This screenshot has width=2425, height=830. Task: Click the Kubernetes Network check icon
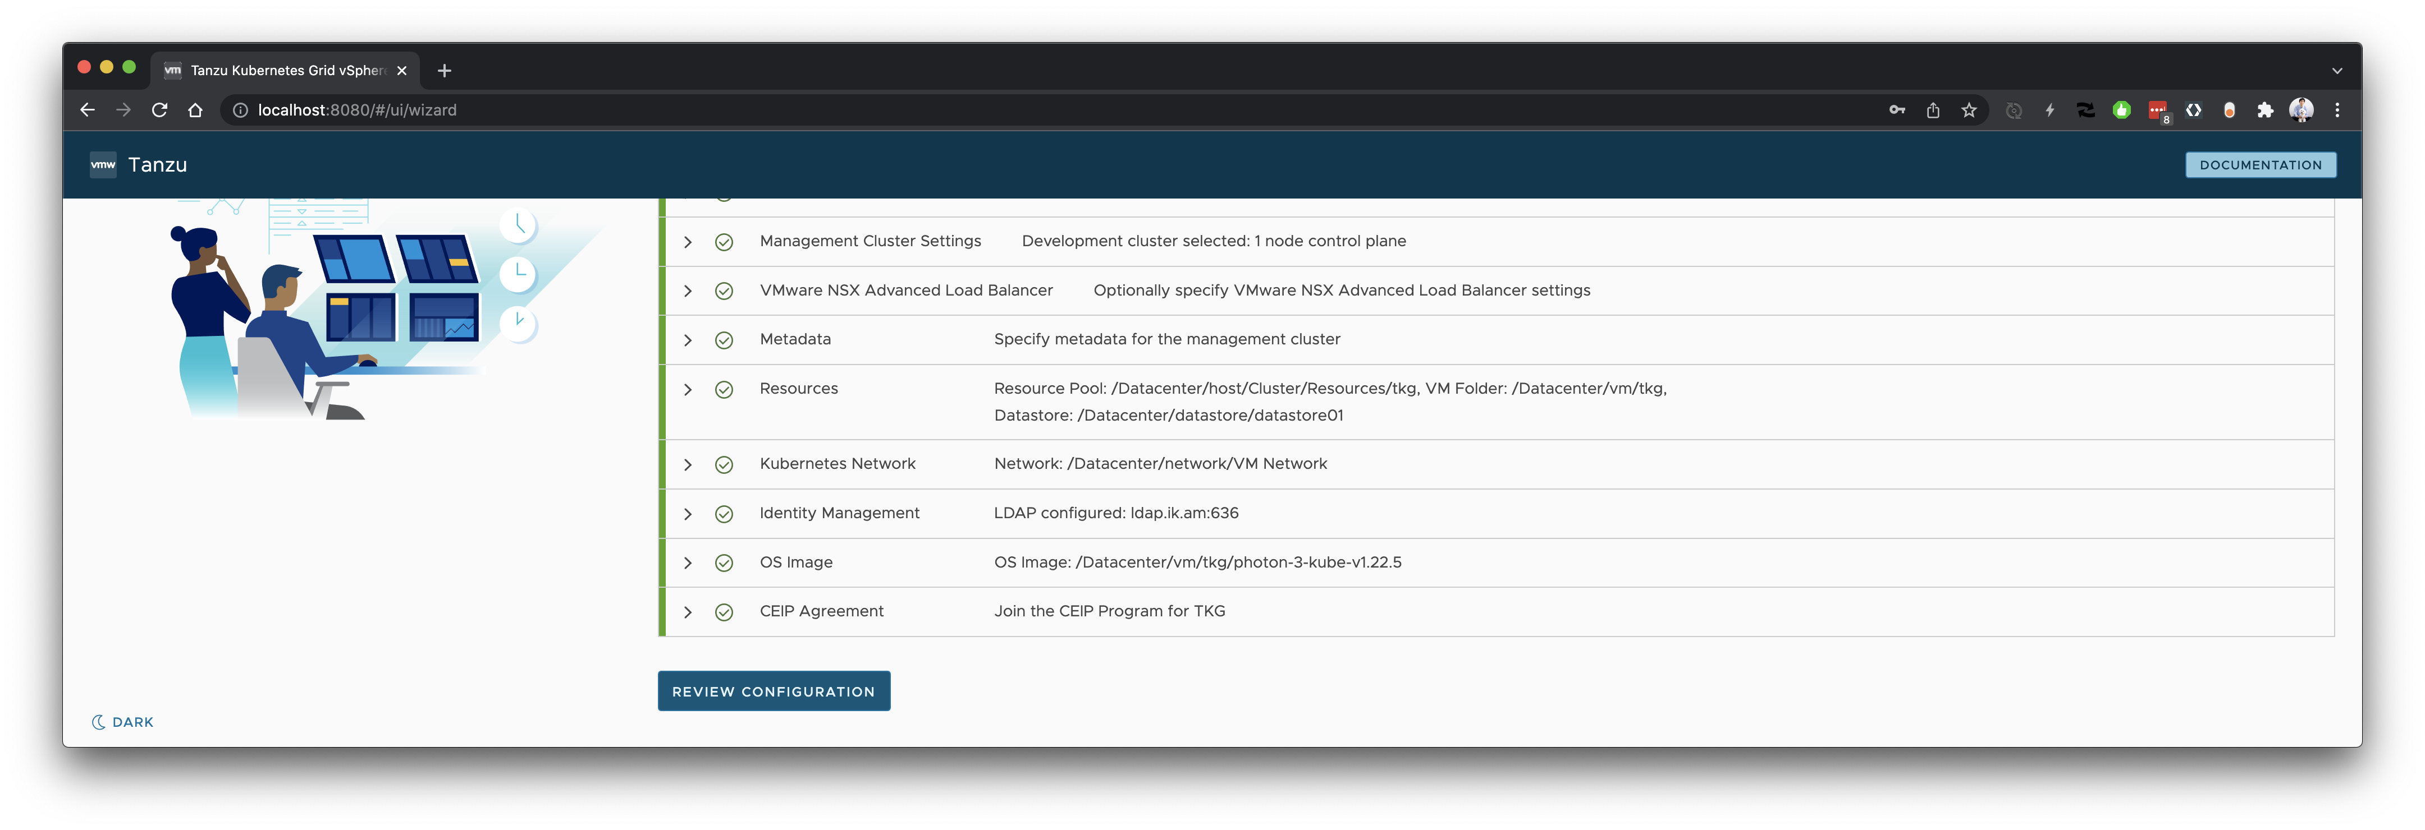[724, 464]
